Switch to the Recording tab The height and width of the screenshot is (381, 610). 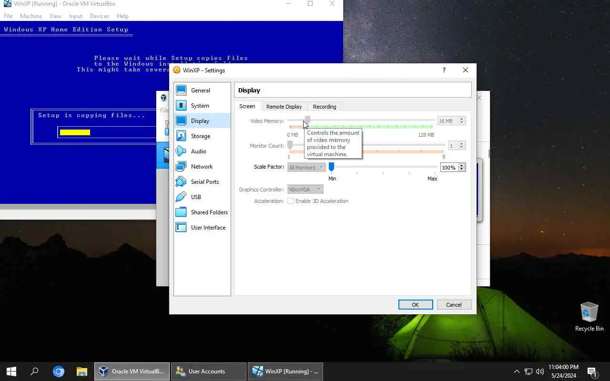pyautogui.click(x=325, y=107)
